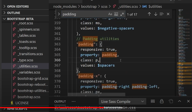Click "1 of 17" match counter

point(132,15)
